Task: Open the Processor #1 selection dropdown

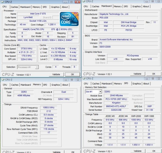Action: coord(28,67)
